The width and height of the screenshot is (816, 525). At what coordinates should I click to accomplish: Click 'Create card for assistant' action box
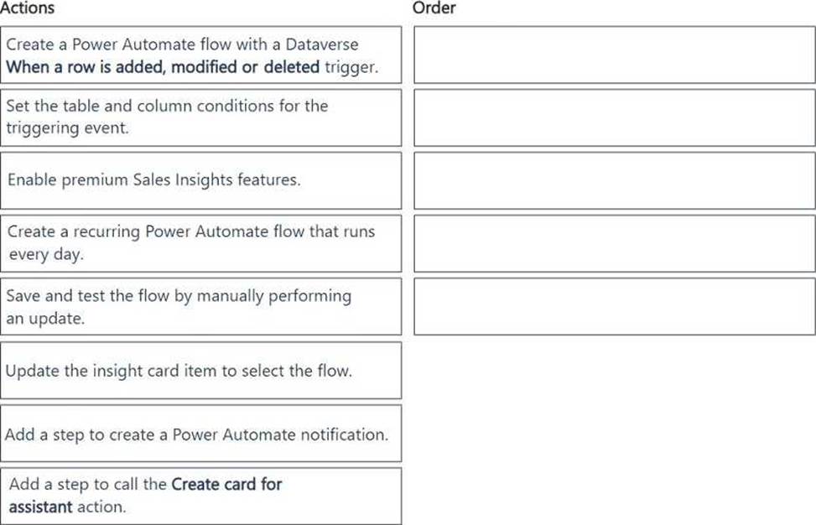(x=201, y=496)
